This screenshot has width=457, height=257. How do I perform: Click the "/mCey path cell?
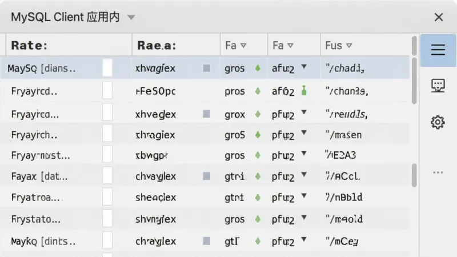click(342, 241)
